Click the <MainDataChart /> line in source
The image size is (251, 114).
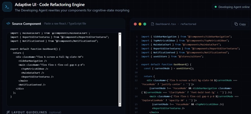point(33,73)
